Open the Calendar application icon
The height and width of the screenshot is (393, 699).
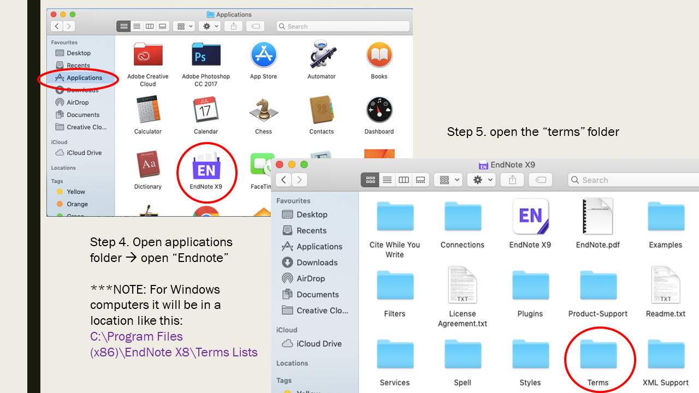pos(206,110)
